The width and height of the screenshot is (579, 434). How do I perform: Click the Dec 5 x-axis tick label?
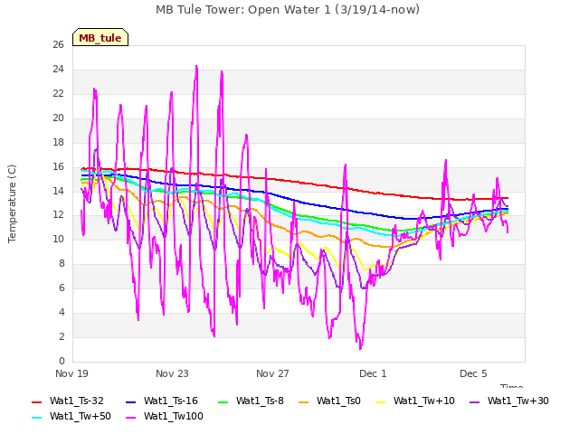(473, 373)
